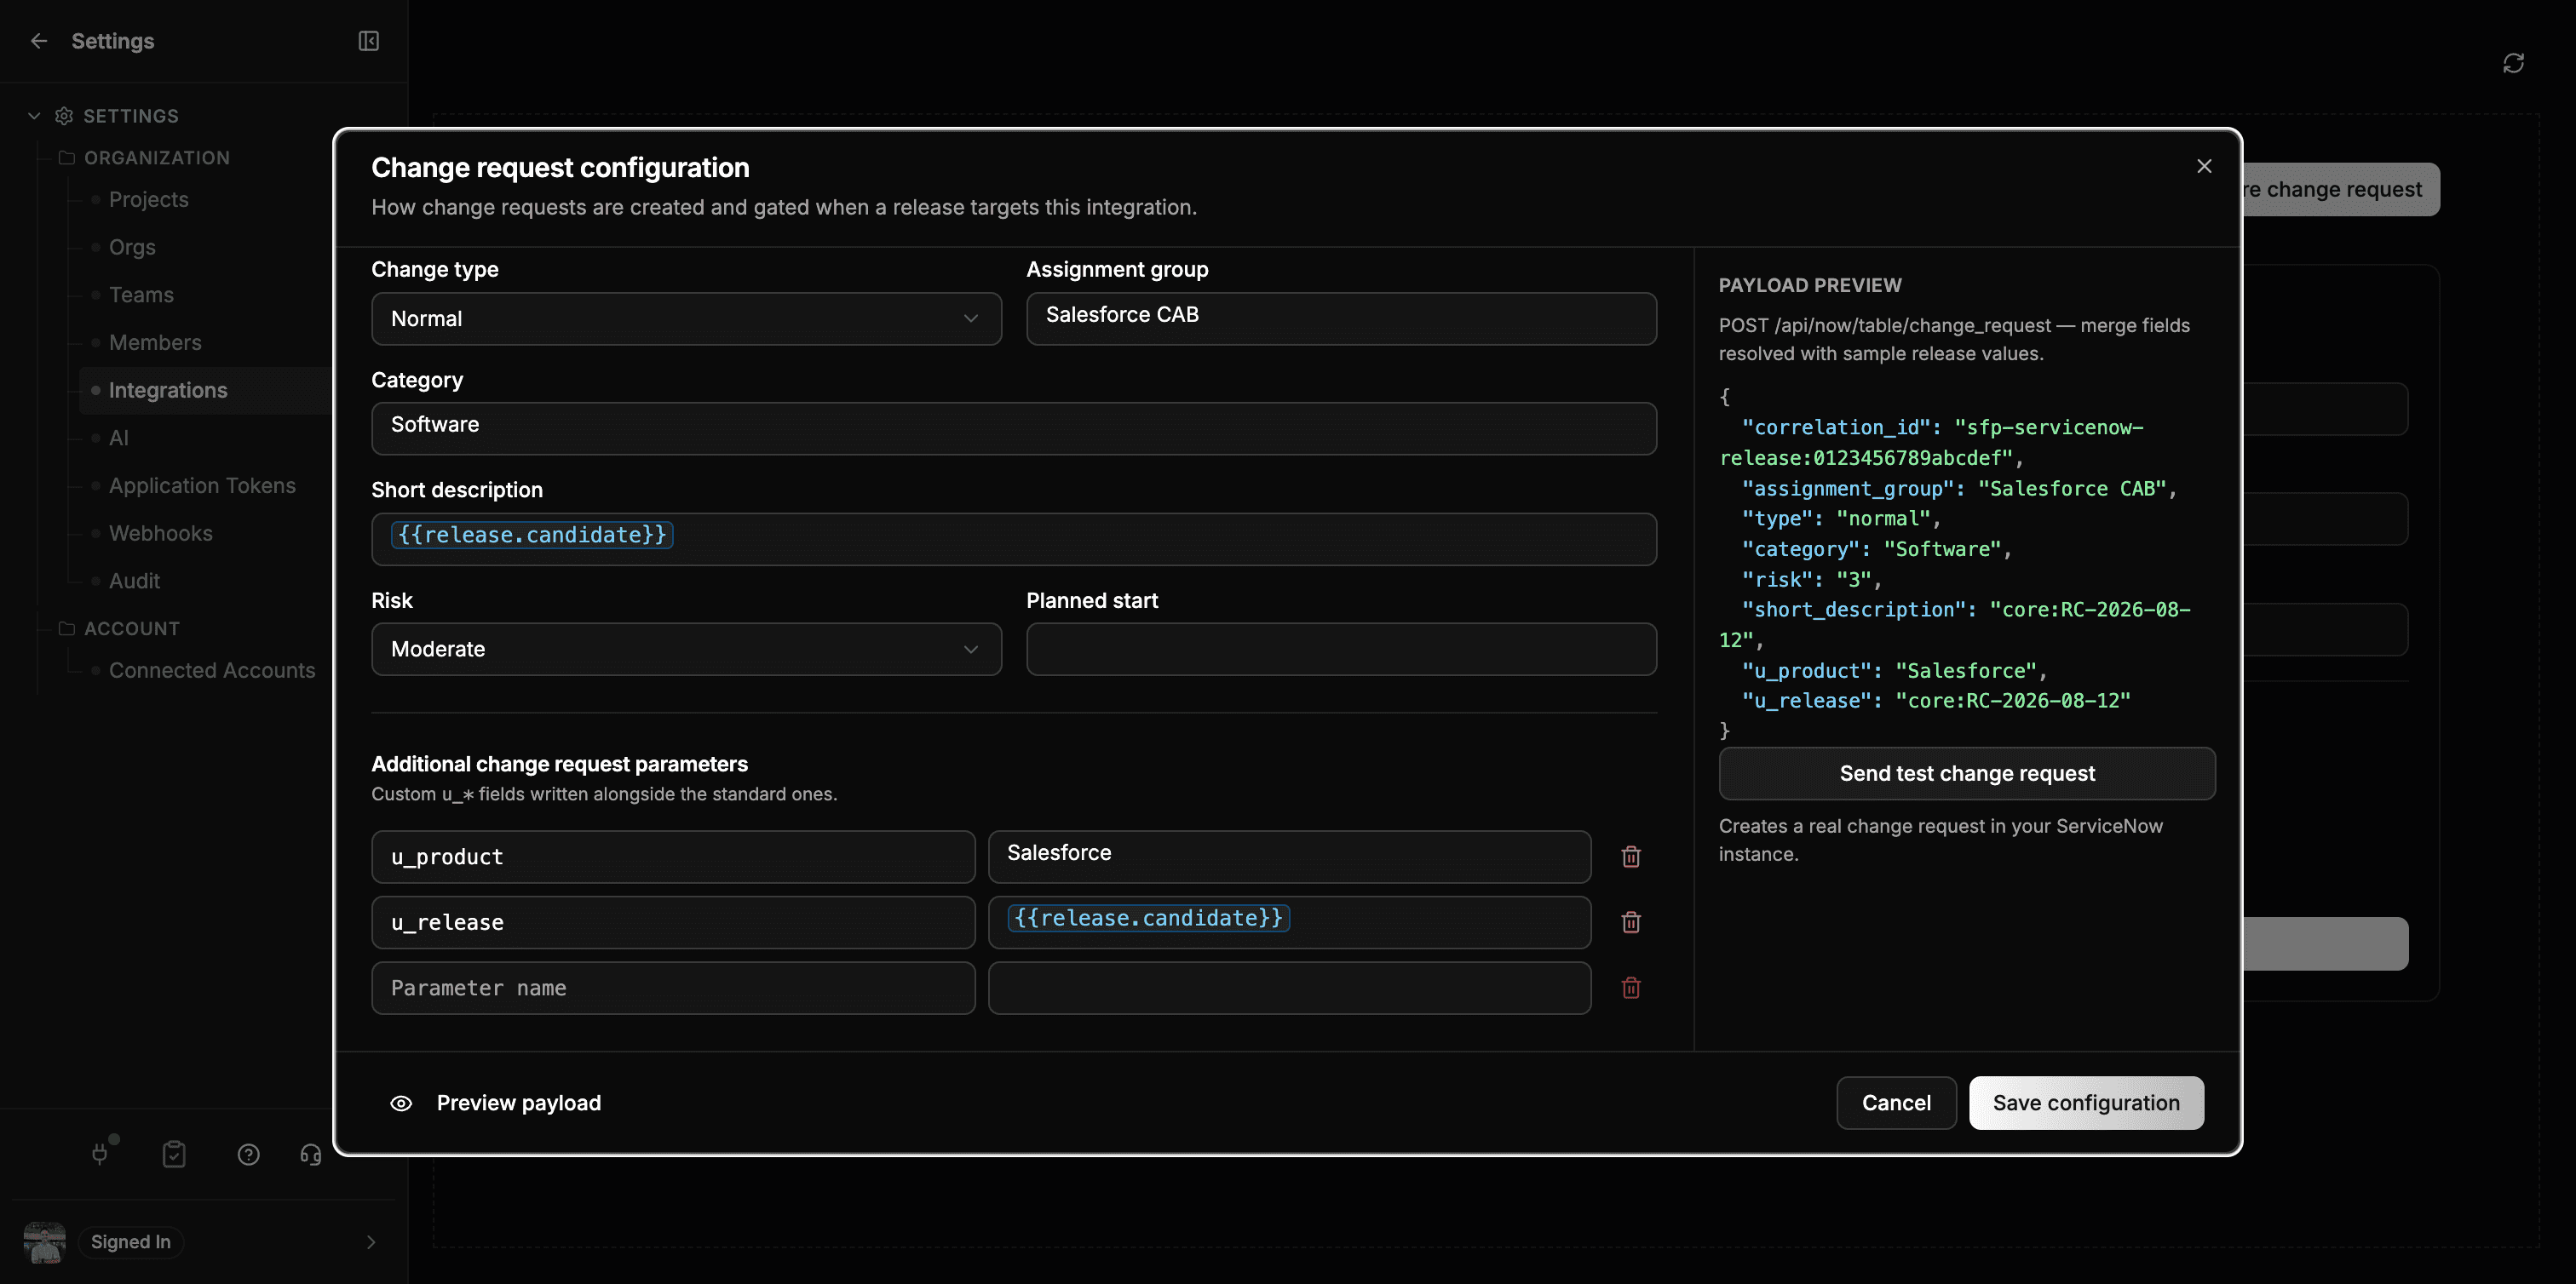Expand the Signed In chevron

(371, 1242)
